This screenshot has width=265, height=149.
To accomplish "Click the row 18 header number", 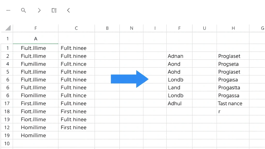I will [x=7, y=111].
